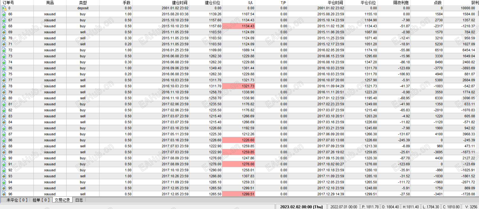
Task: Click open time 2015.08.20 03:38
Action: coord(175,14)
